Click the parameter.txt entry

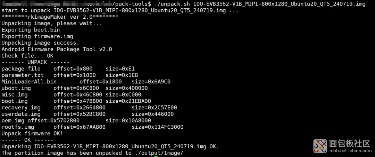pos(23,75)
